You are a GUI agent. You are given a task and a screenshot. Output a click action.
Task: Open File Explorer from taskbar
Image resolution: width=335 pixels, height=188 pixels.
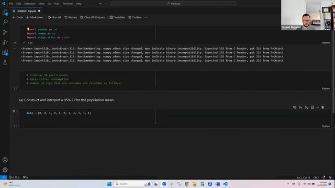click(x=195, y=184)
